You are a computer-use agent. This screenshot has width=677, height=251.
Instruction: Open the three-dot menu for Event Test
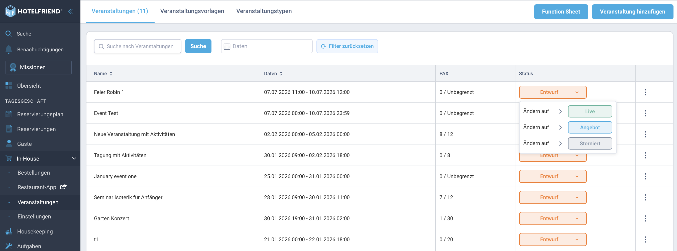pos(645,113)
